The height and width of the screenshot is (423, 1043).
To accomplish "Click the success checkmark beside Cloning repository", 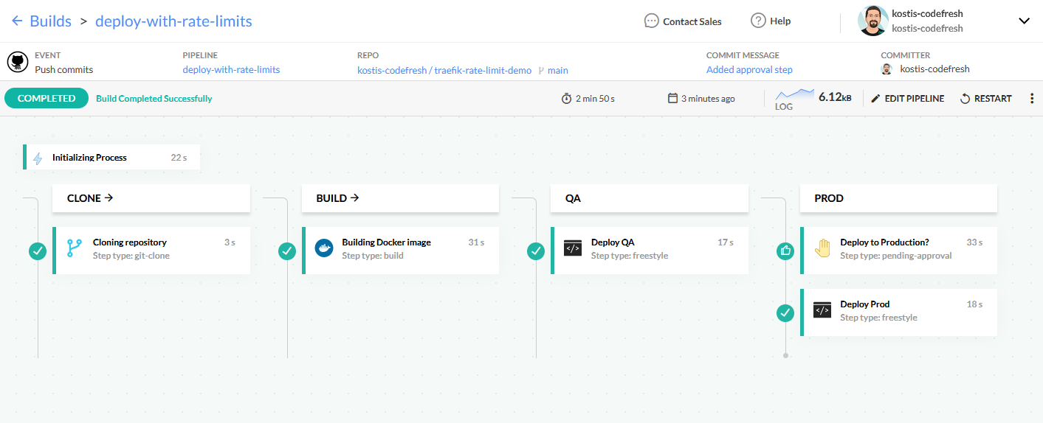I will tap(38, 251).
